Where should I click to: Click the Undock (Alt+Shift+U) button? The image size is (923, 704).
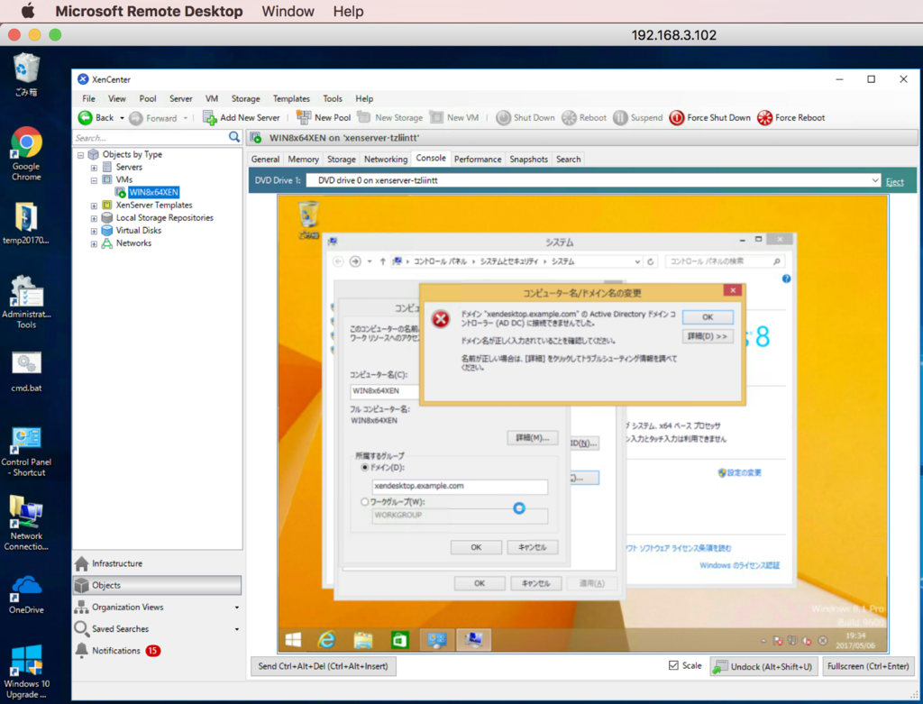pyautogui.click(x=763, y=666)
